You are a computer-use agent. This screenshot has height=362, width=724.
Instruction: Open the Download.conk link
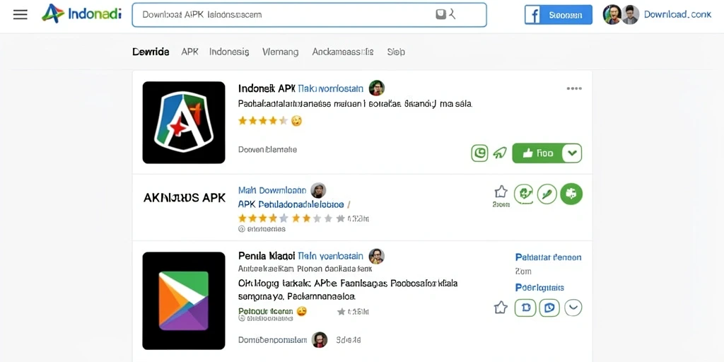pyautogui.click(x=677, y=15)
